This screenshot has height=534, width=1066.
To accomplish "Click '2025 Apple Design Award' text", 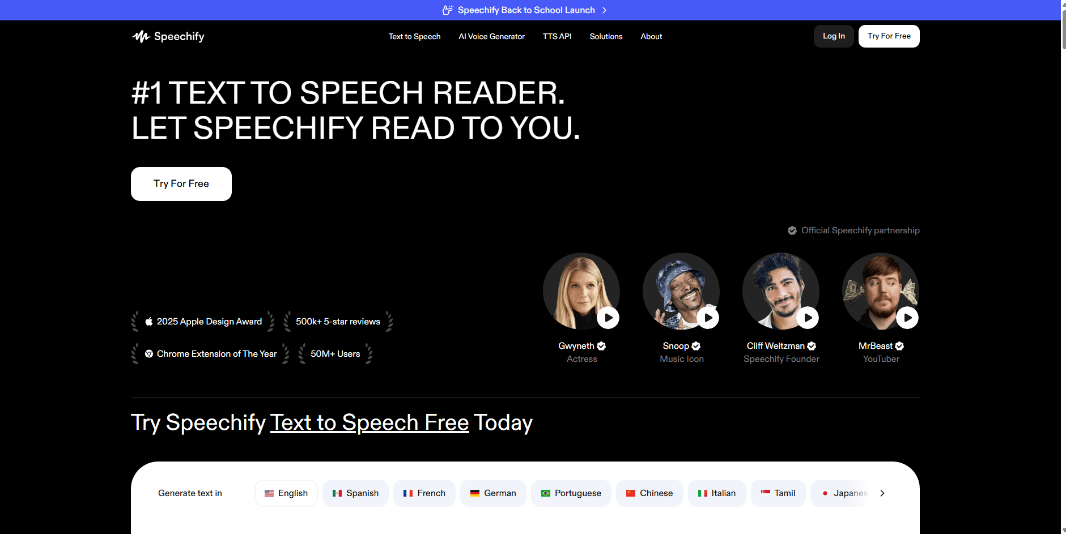I will (x=209, y=322).
